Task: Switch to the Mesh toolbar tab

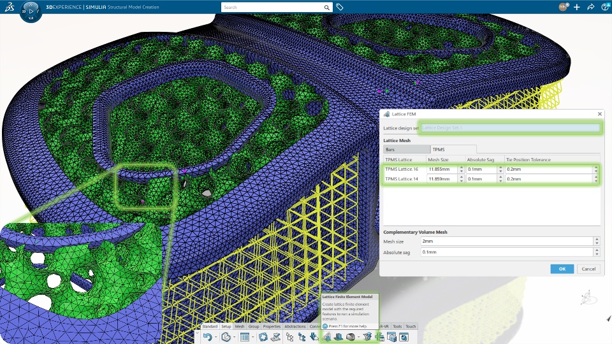Action: point(240,326)
